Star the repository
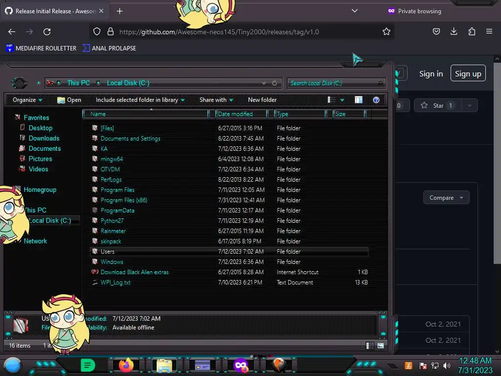The height and width of the screenshot is (376, 501). pyautogui.click(x=437, y=106)
